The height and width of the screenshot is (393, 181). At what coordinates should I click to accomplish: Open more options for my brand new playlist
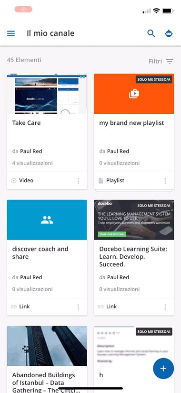pyautogui.click(x=165, y=181)
